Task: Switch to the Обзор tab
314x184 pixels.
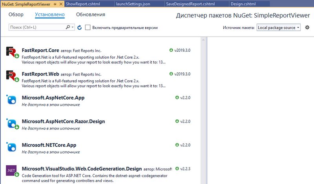Action: (16, 15)
